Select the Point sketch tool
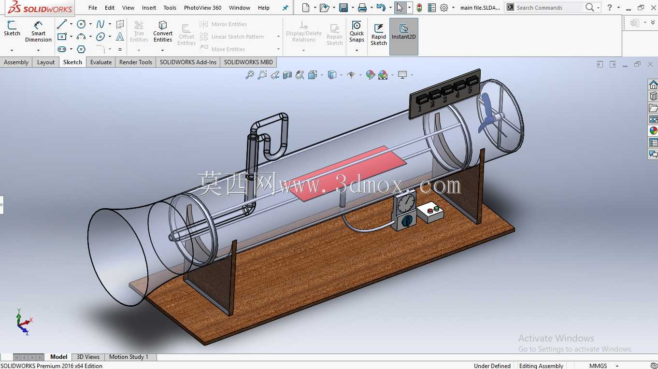This screenshot has width=658, height=369. click(x=120, y=49)
